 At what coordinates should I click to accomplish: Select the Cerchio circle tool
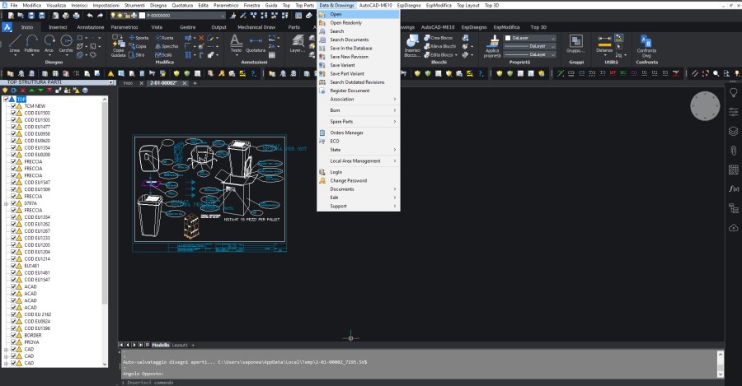point(66,43)
